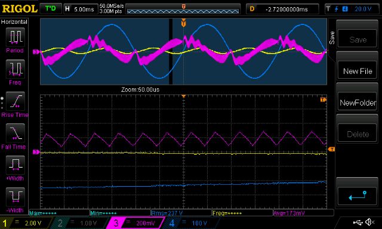Toggle channel 3 at 200mV
The height and width of the screenshot is (229, 382).
135,223
